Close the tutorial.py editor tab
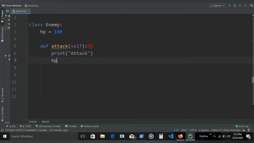 [29, 11]
